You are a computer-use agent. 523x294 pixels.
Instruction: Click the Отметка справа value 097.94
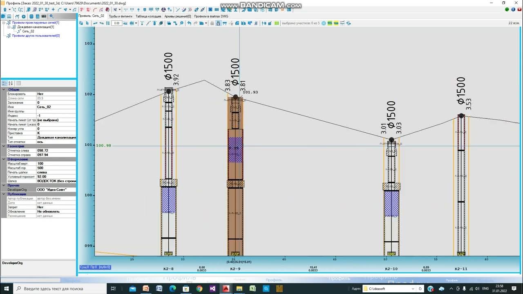click(x=56, y=155)
